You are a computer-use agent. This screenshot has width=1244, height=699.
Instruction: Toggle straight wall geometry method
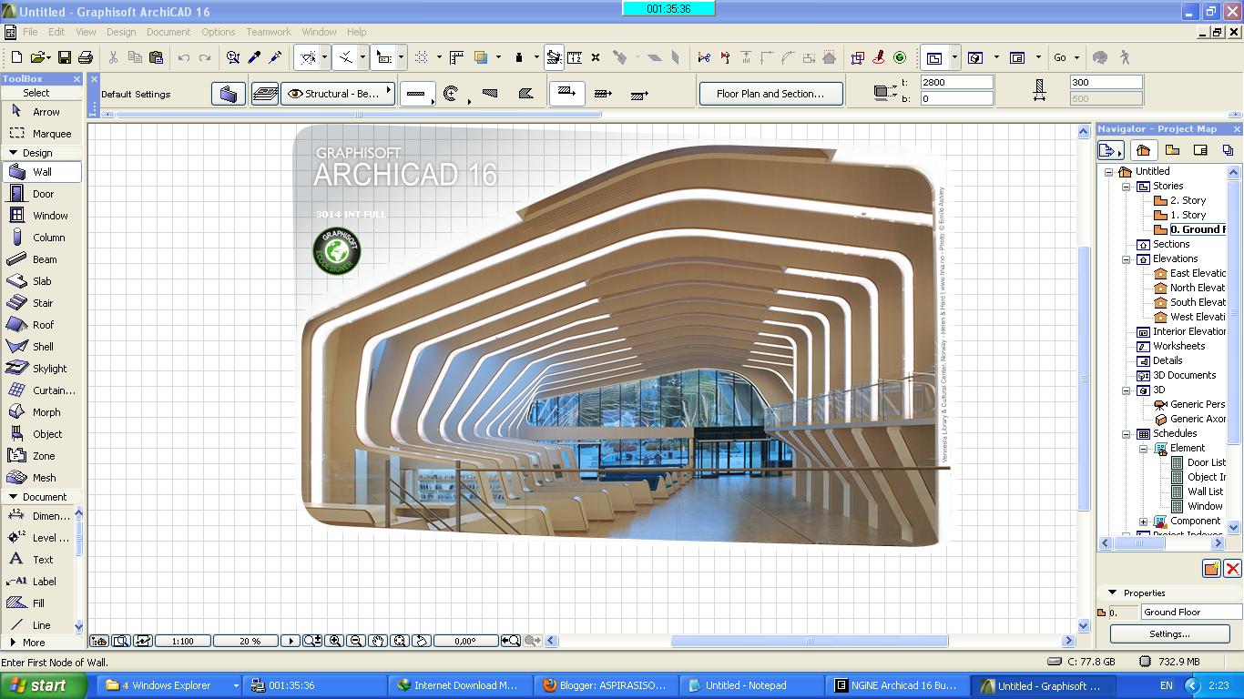pos(417,94)
